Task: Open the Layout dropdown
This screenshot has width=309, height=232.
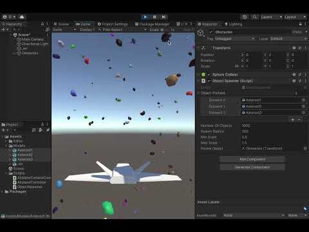Action: coord(295,17)
